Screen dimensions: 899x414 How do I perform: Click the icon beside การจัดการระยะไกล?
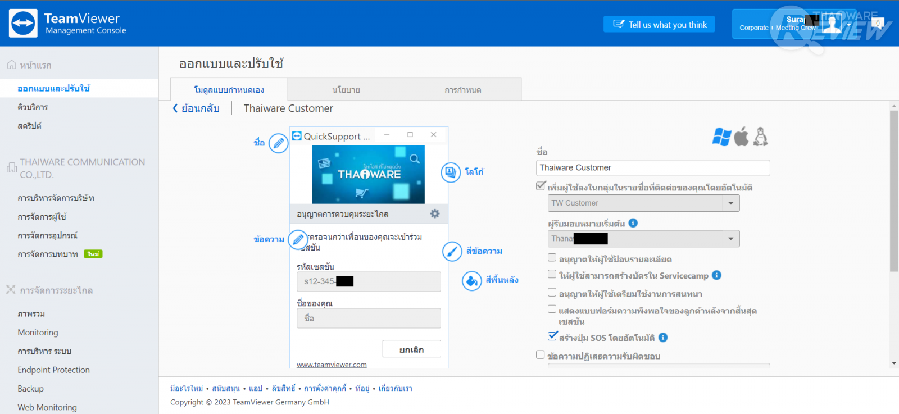(11, 290)
